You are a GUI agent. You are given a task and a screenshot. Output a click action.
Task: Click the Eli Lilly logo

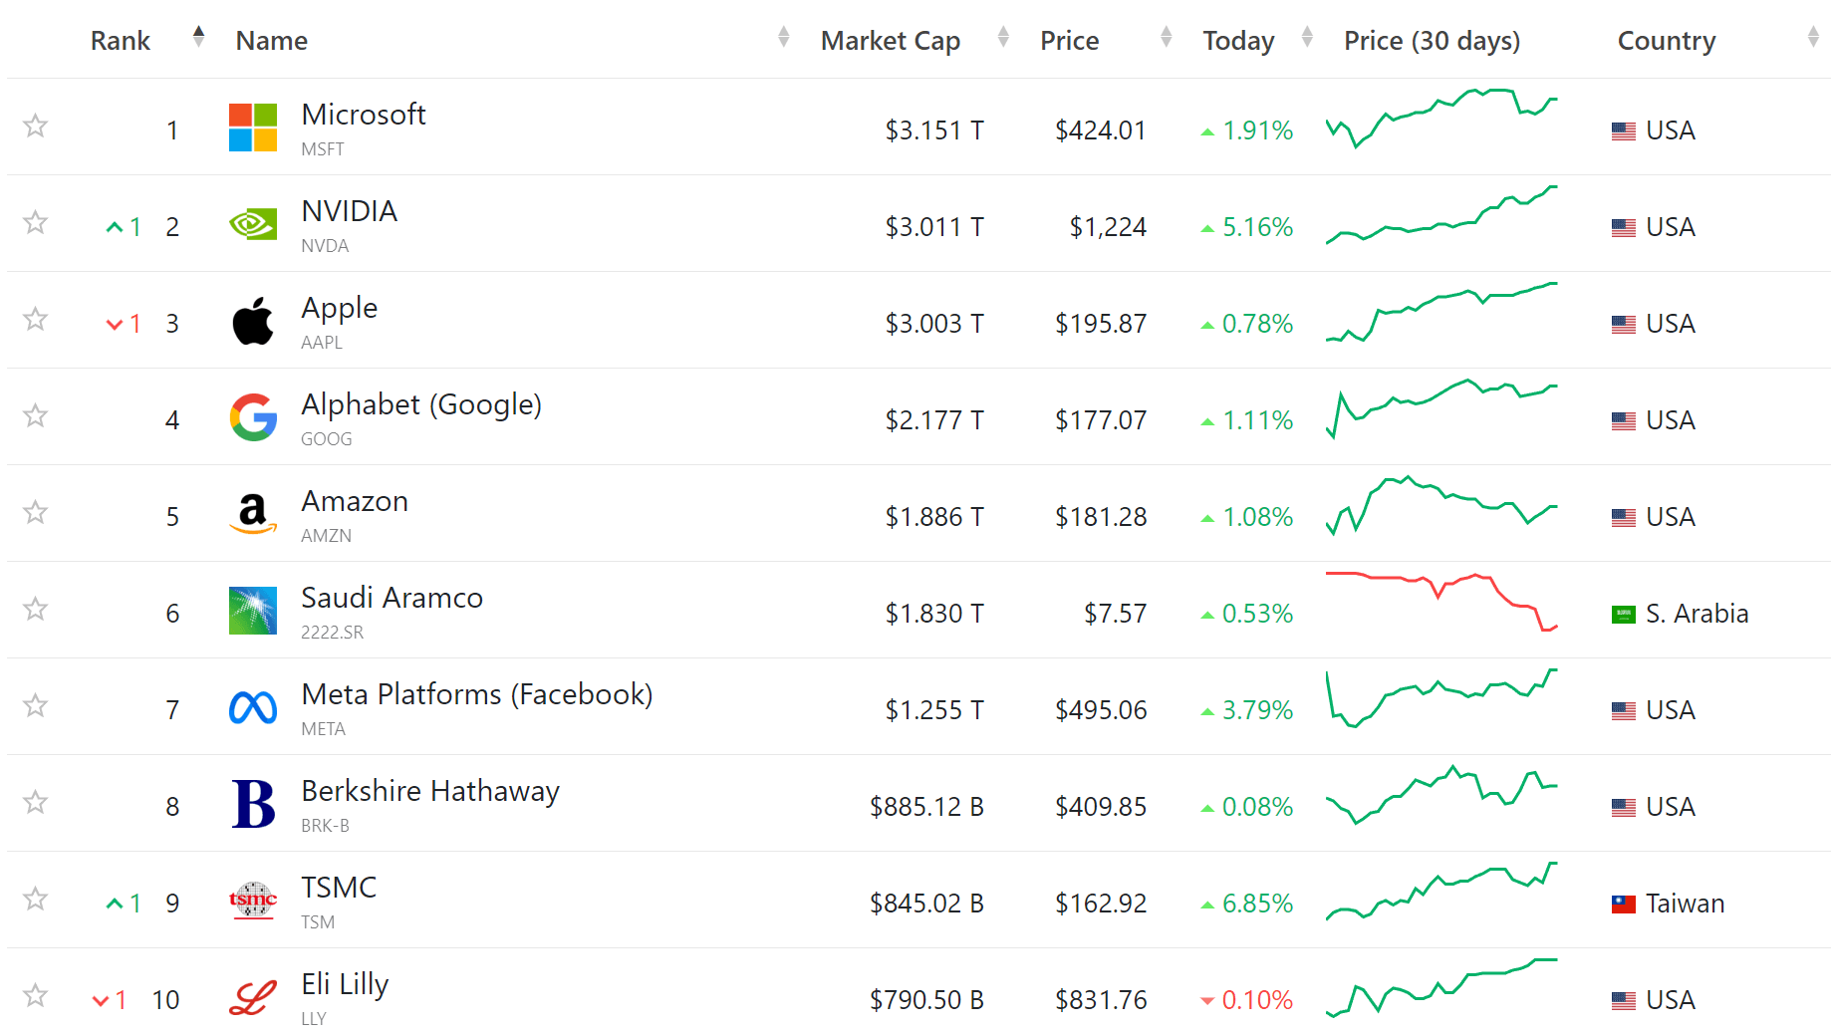coord(252,997)
